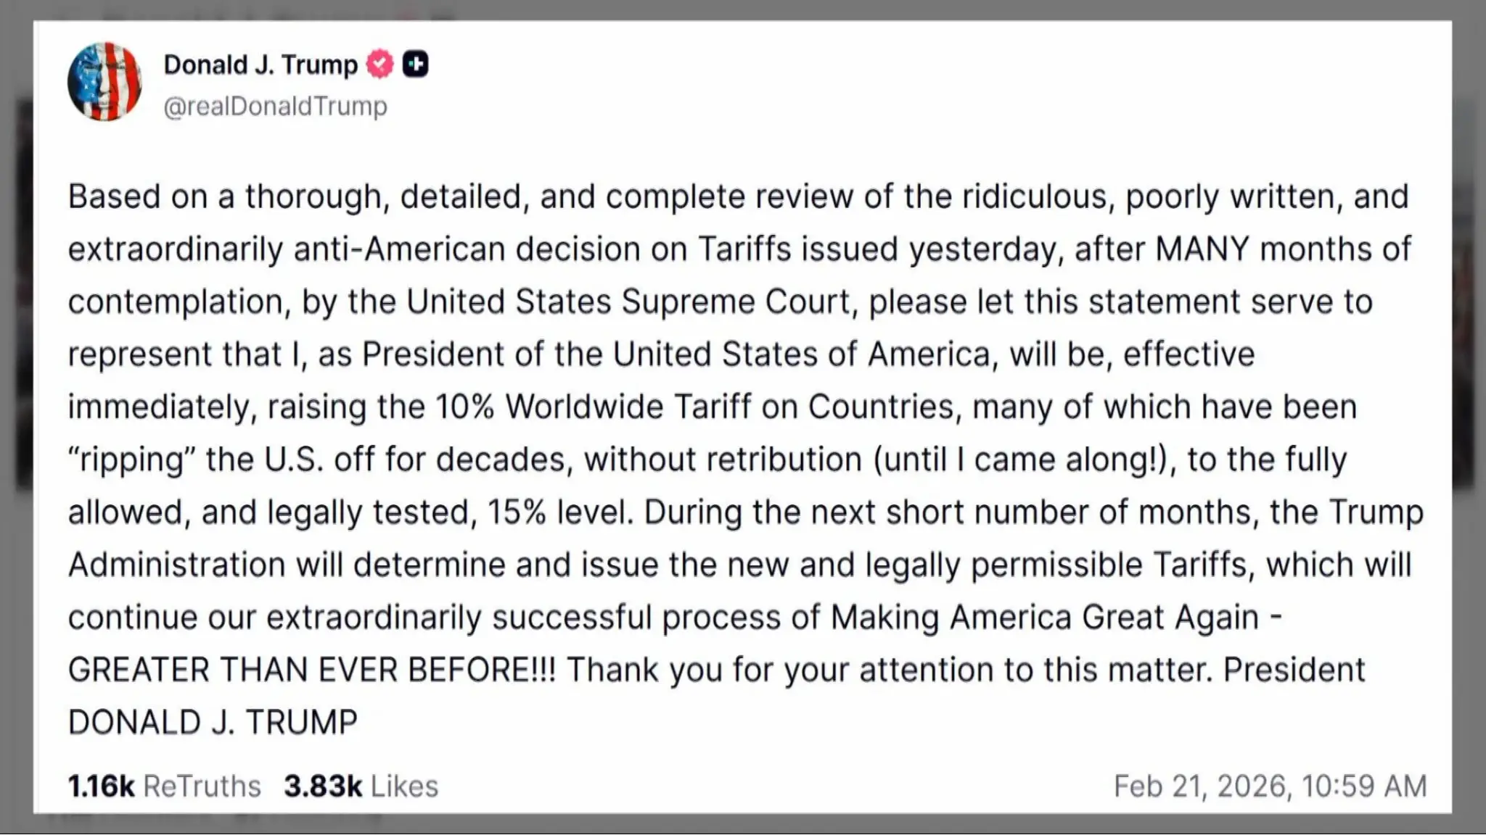Click the phrase "United States Supreme Court"
The image size is (1486, 835).
click(x=627, y=302)
